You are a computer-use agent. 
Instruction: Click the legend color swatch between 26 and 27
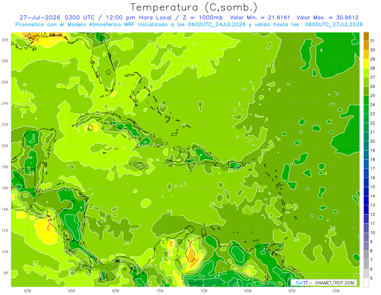(x=366, y=82)
